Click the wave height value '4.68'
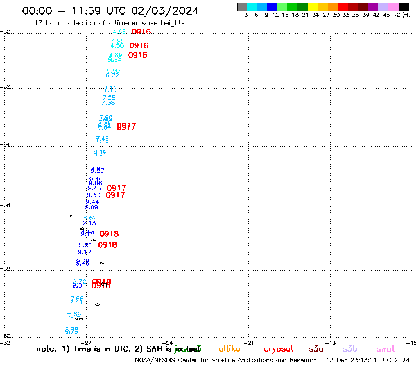This screenshot has width=416, height=365. tap(119, 31)
